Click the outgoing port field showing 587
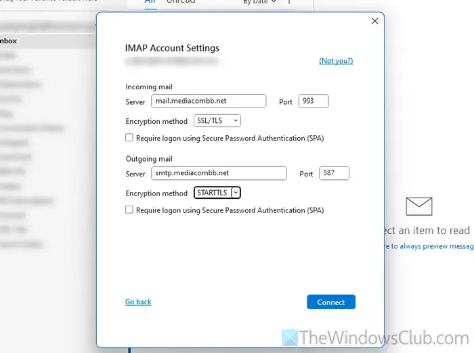Screen dimensions: 474x353 click(334, 174)
